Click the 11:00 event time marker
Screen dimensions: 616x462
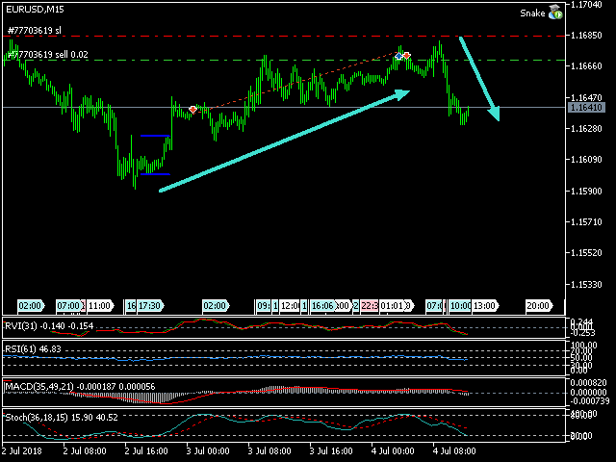[100, 306]
